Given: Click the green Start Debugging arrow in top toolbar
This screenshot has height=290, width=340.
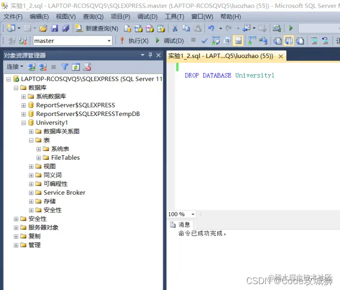Looking at the screenshot, I should coord(291,28).
